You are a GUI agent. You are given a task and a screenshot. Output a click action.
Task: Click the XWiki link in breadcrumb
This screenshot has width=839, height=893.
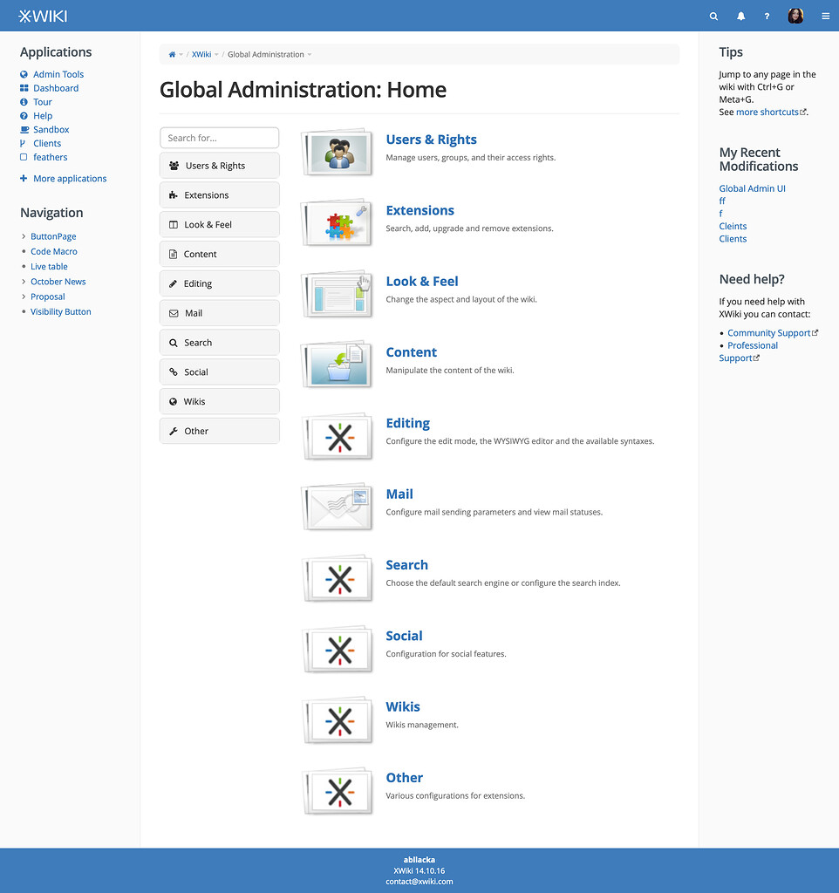click(201, 55)
